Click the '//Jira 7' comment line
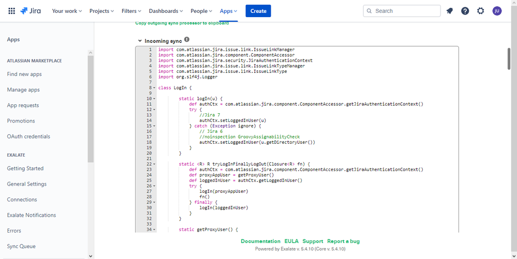517x259 pixels. click(x=210, y=115)
